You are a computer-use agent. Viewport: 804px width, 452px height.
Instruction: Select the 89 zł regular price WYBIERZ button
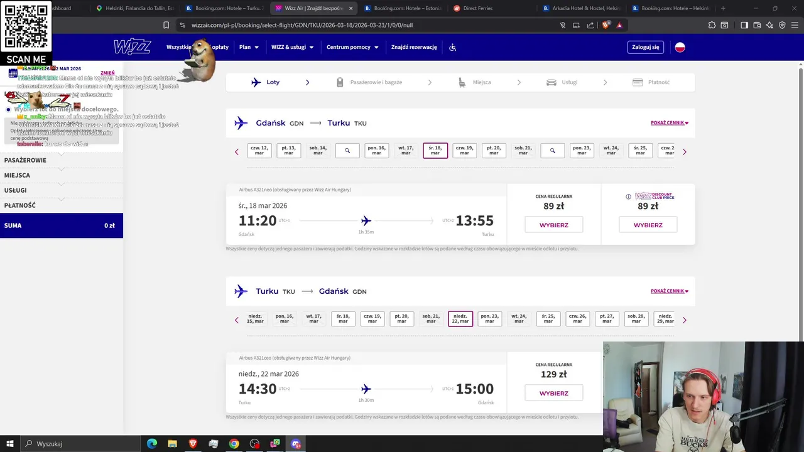click(x=554, y=225)
